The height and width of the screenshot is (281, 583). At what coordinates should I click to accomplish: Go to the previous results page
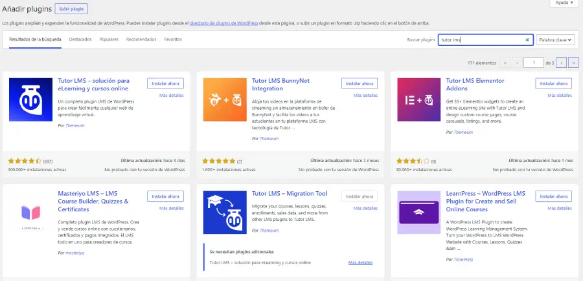(x=517, y=63)
